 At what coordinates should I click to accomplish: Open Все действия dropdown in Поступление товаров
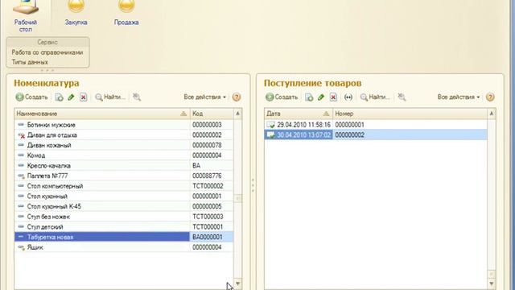pyautogui.click(x=459, y=97)
